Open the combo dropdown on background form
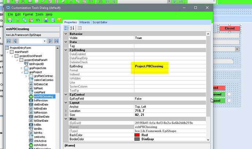 click(x=237, y=49)
